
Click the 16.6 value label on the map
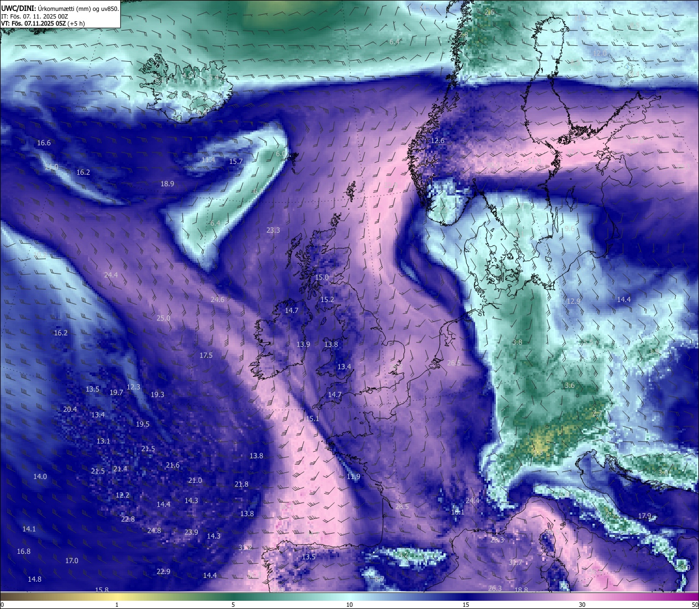(44, 143)
